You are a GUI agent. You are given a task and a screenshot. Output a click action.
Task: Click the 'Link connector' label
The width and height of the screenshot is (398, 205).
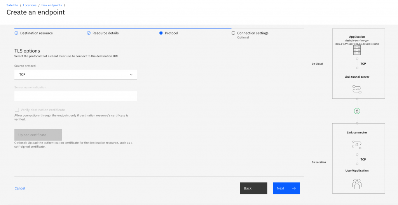[357, 132]
